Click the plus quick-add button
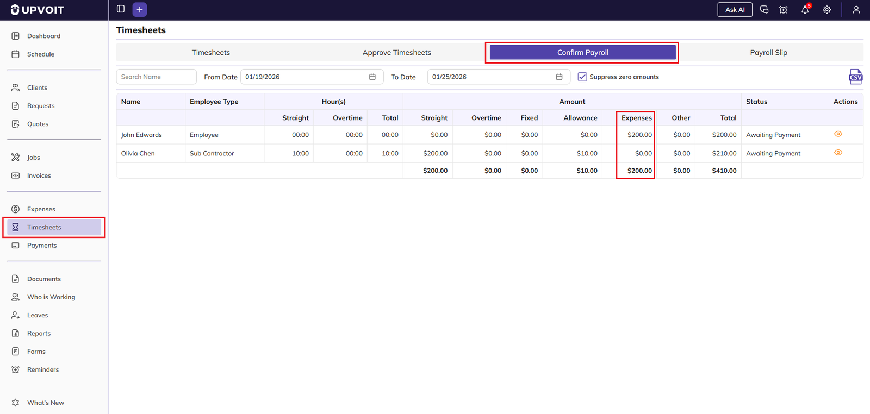 (x=140, y=10)
